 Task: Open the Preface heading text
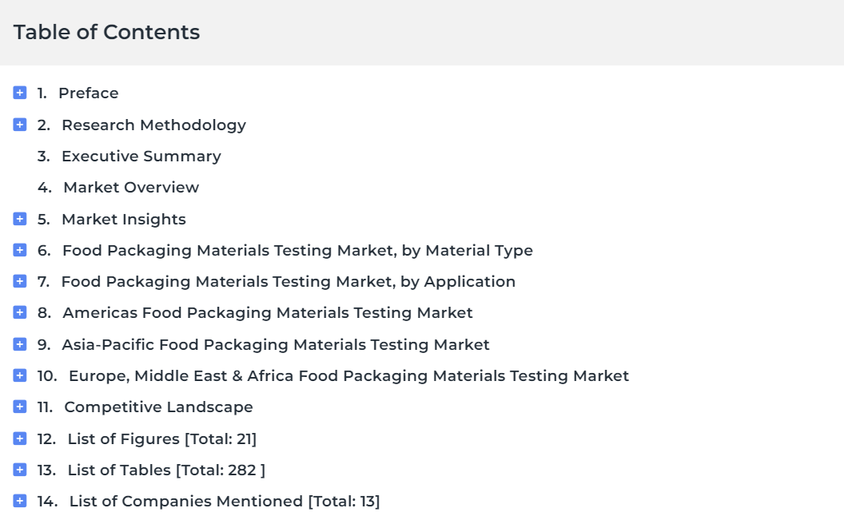coord(88,93)
